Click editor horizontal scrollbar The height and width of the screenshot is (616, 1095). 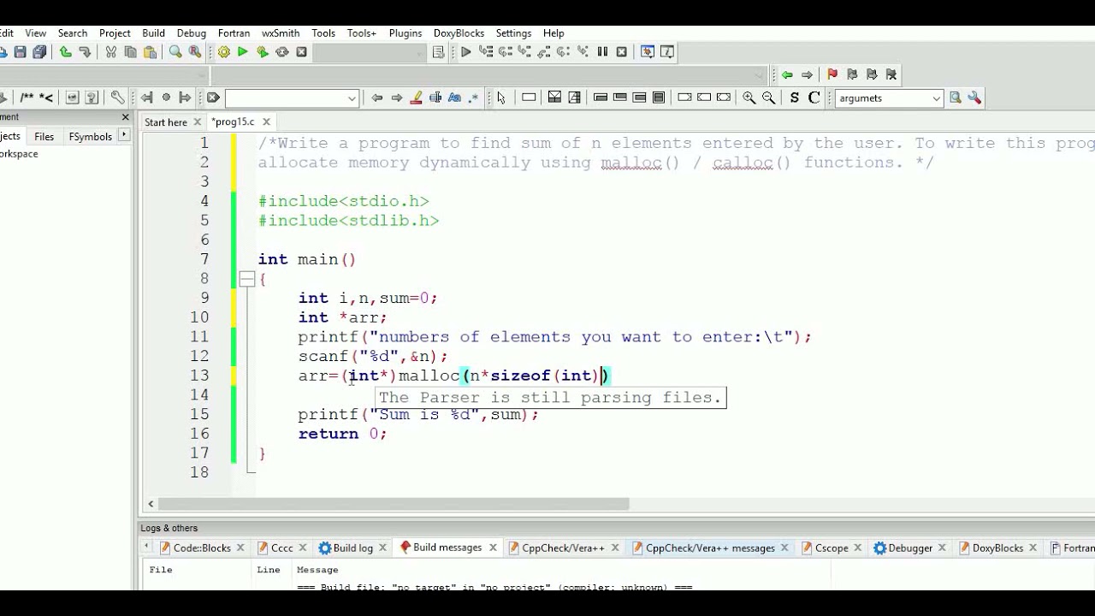pyautogui.click(x=394, y=504)
